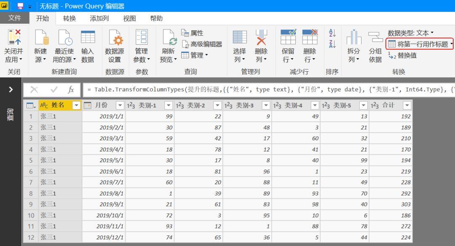Select the 输入数据 (Enter Data) icon
Image resolution: width=455 pixels, height=246 pixels.
pos(88,44)
